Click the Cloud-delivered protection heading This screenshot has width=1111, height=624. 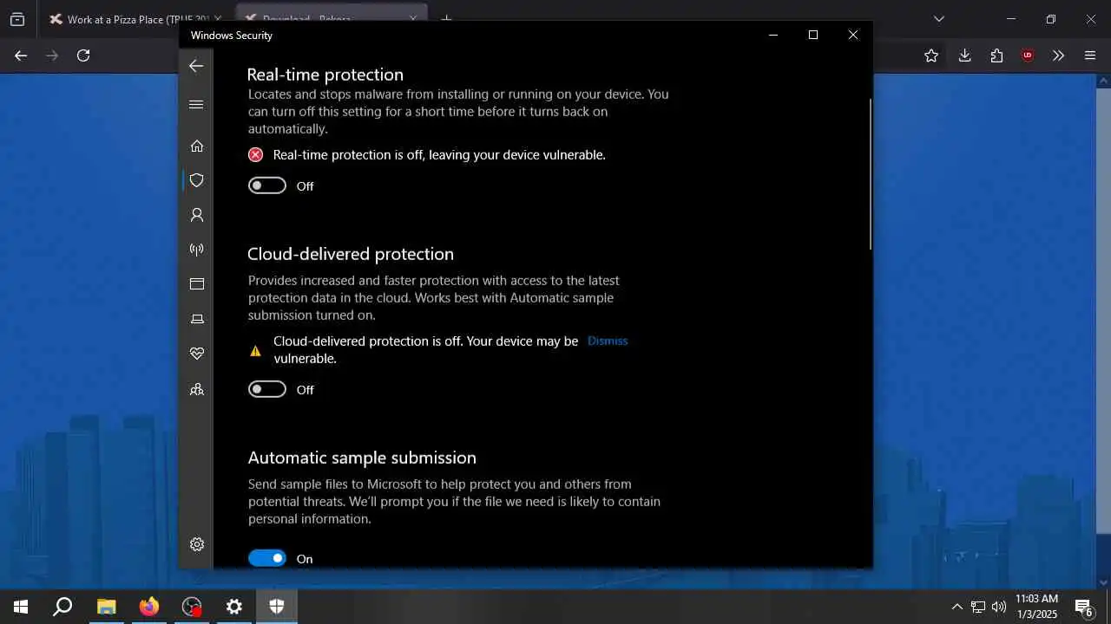point(351,254)
